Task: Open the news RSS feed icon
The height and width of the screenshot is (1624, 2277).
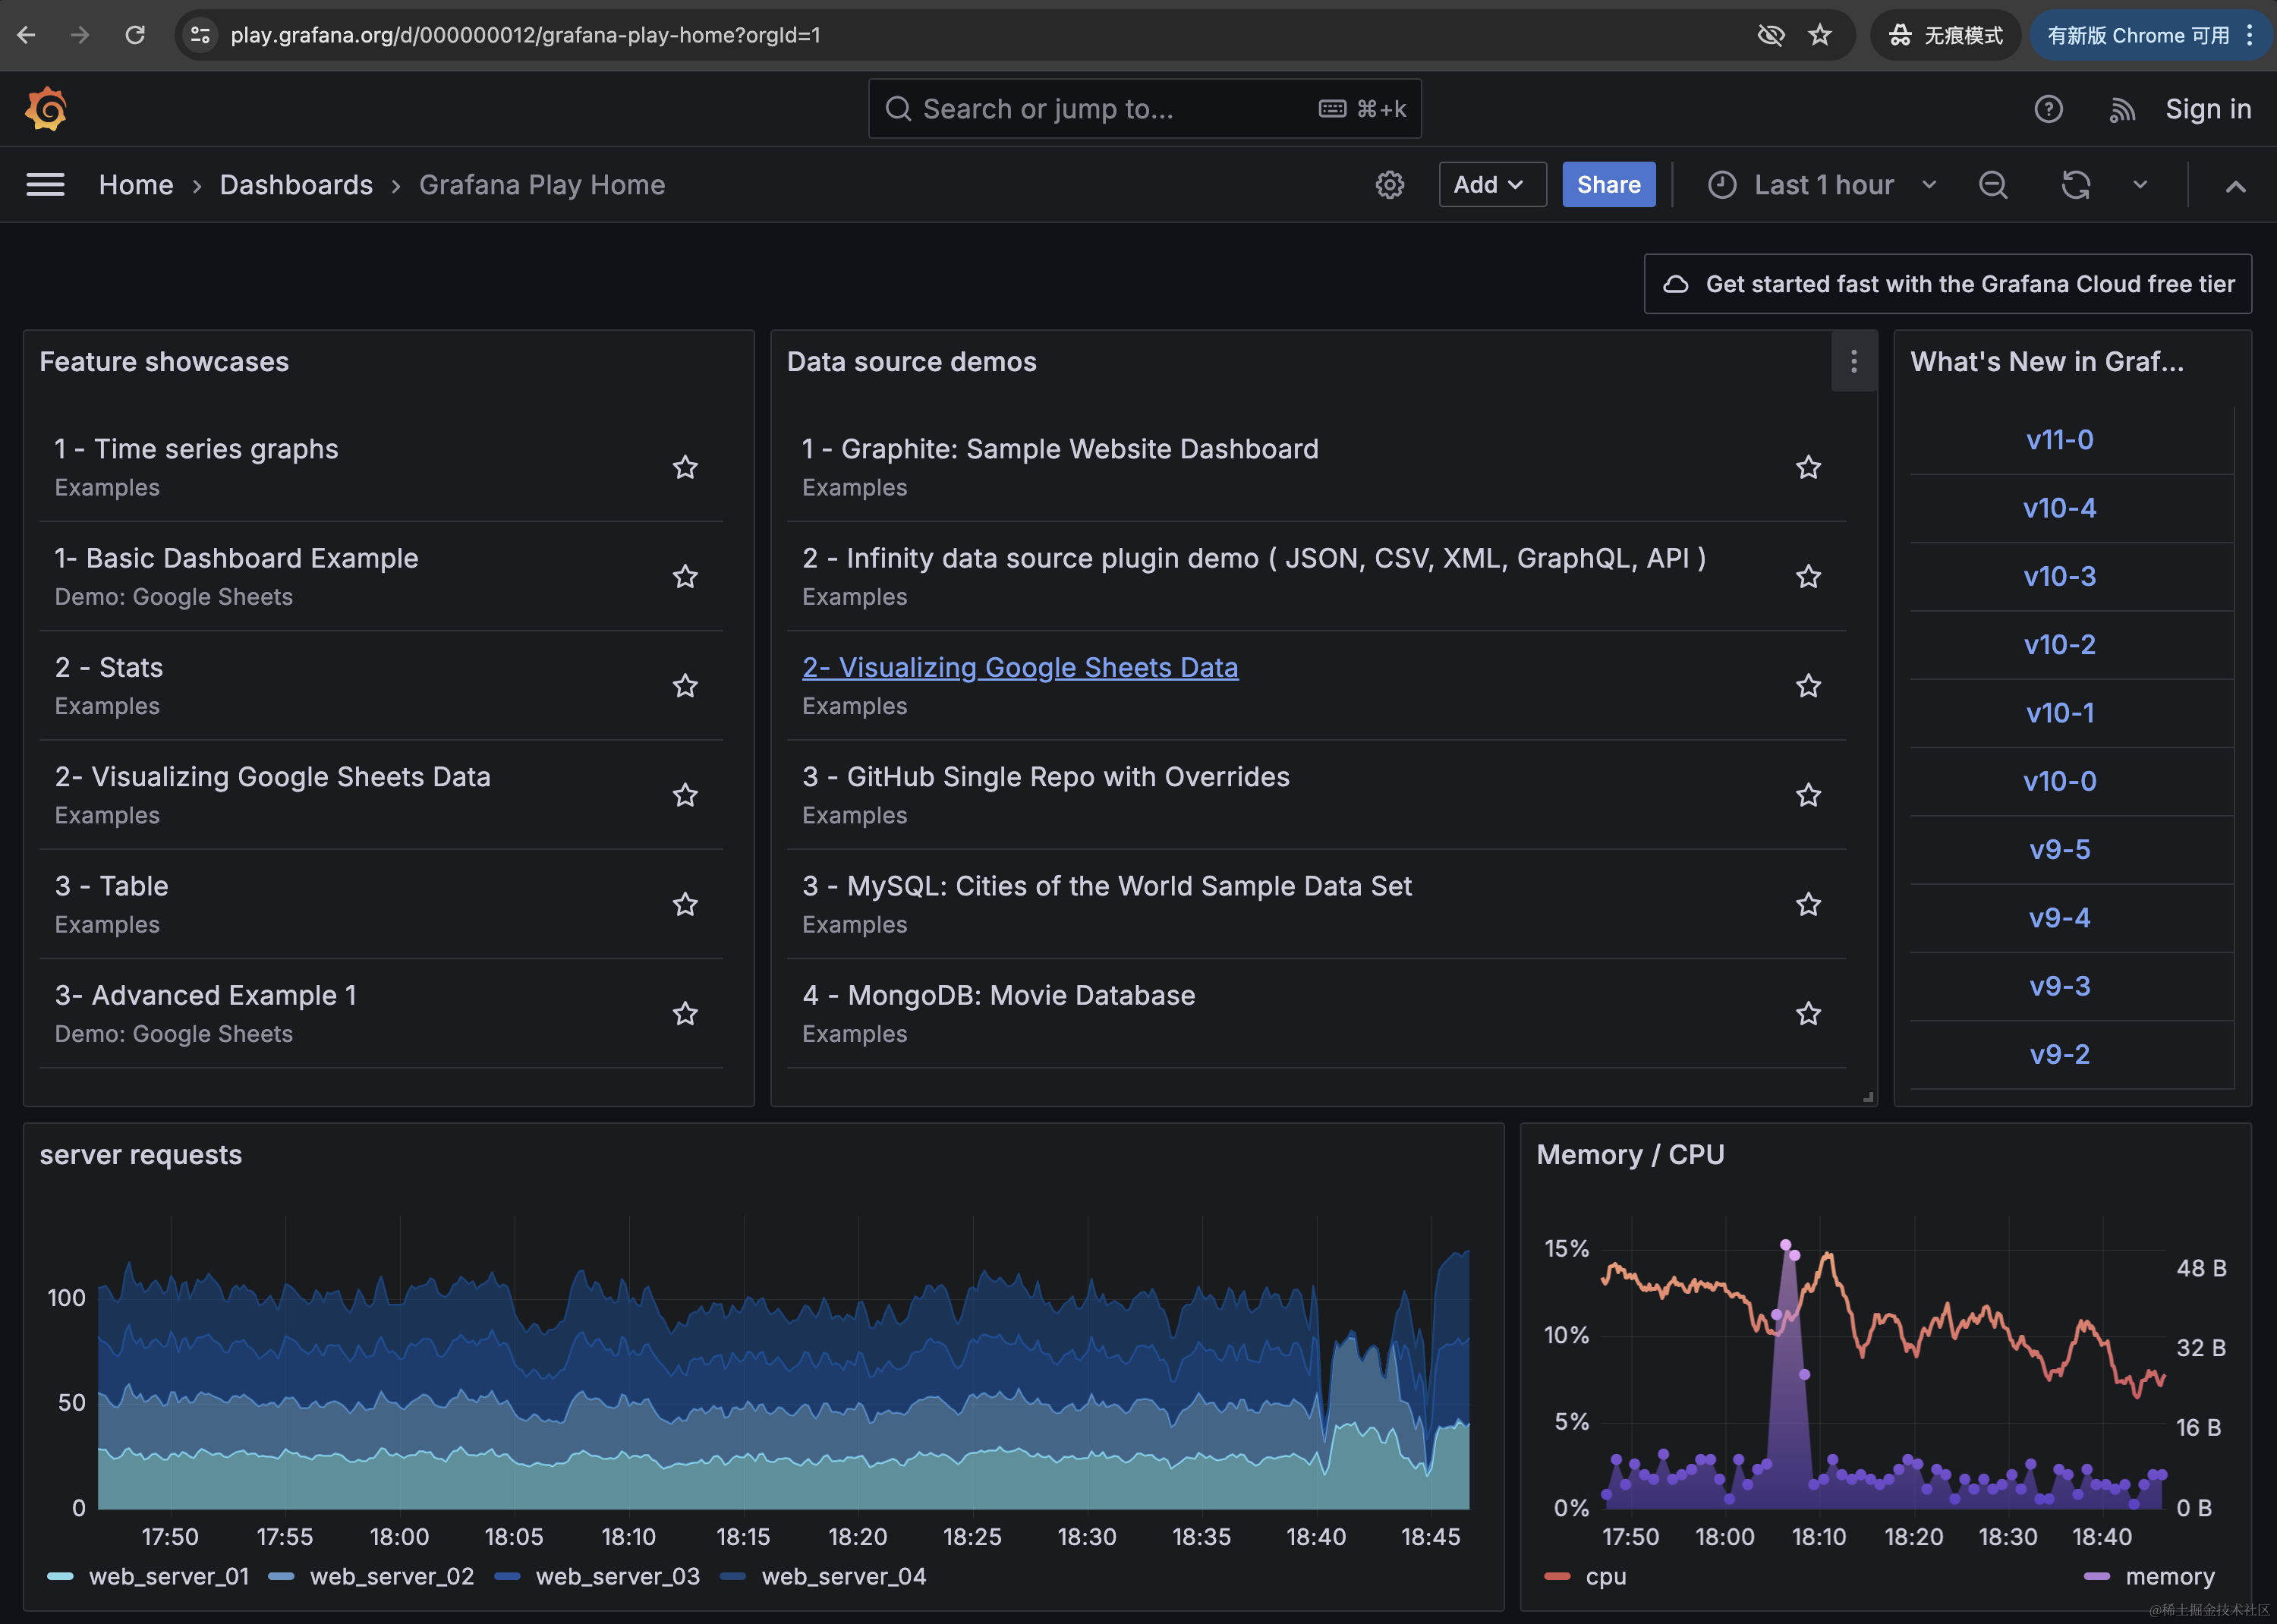Action: point(2121,109)
